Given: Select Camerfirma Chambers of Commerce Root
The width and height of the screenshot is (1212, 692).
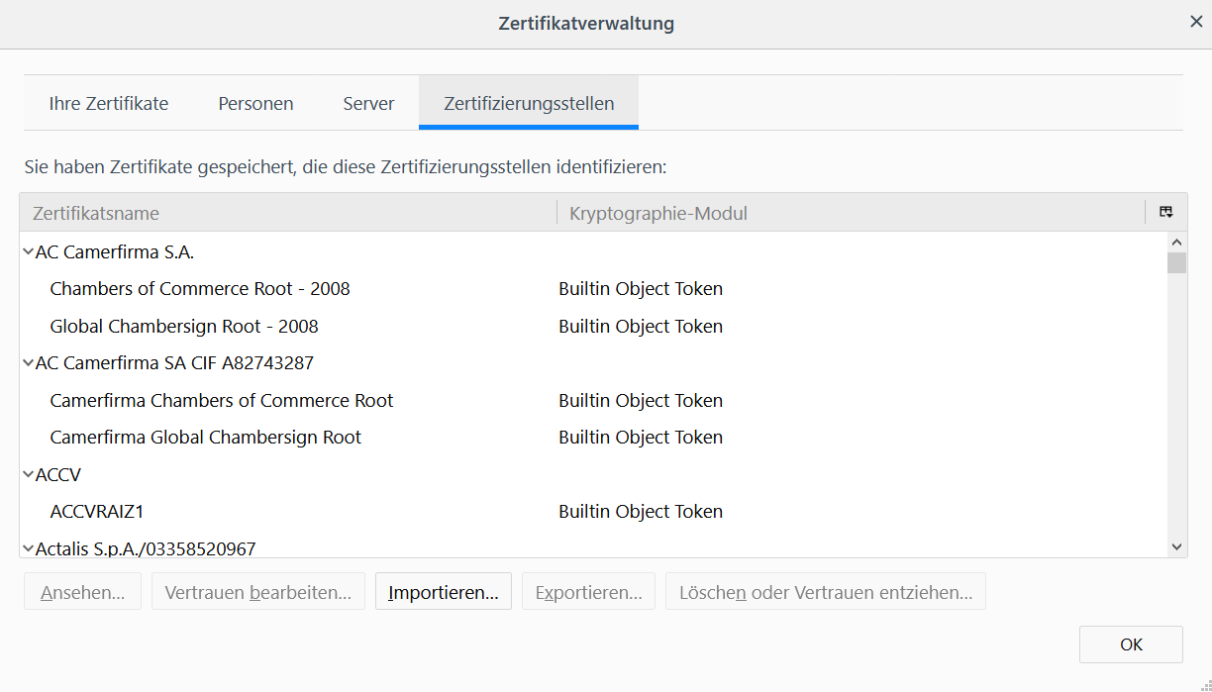Looking at the screenshot, I should tap(222, 401).
